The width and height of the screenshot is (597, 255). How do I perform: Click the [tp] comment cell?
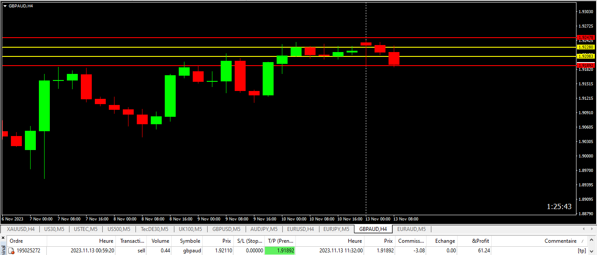pyautogui.click(x=582, y=251)
